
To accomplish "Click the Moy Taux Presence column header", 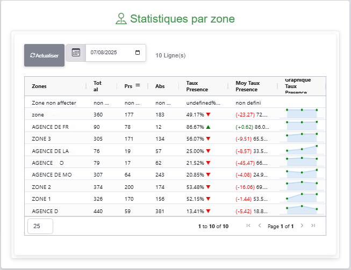I will (248, 86).
